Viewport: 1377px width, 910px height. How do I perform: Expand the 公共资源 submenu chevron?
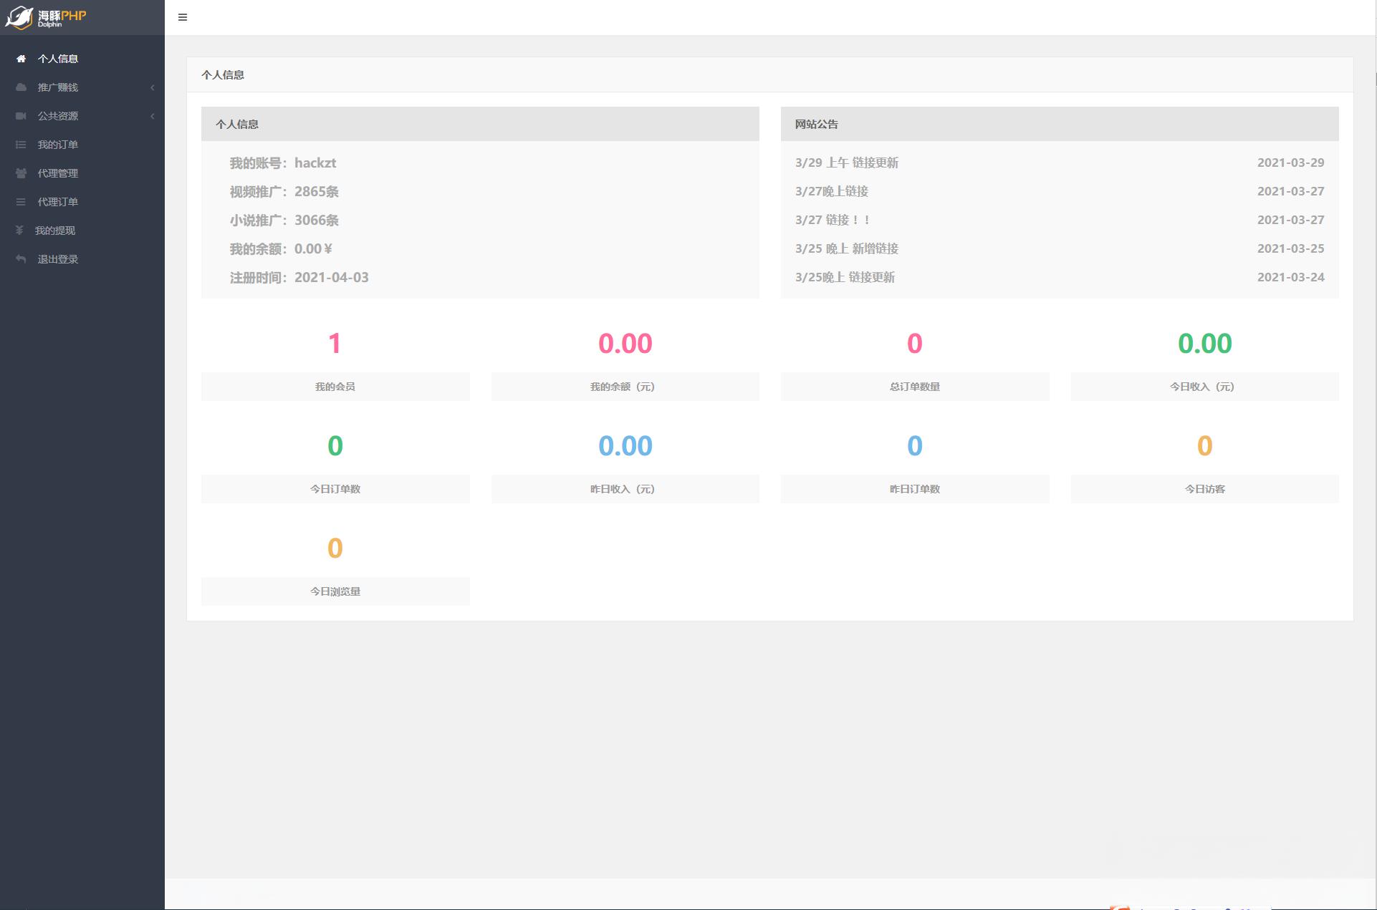point(152,116)
